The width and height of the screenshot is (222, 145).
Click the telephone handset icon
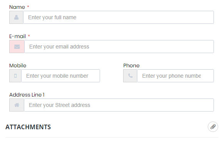pos(130,76)
